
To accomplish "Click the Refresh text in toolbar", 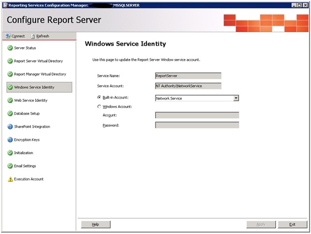I will tap(43, 36).
